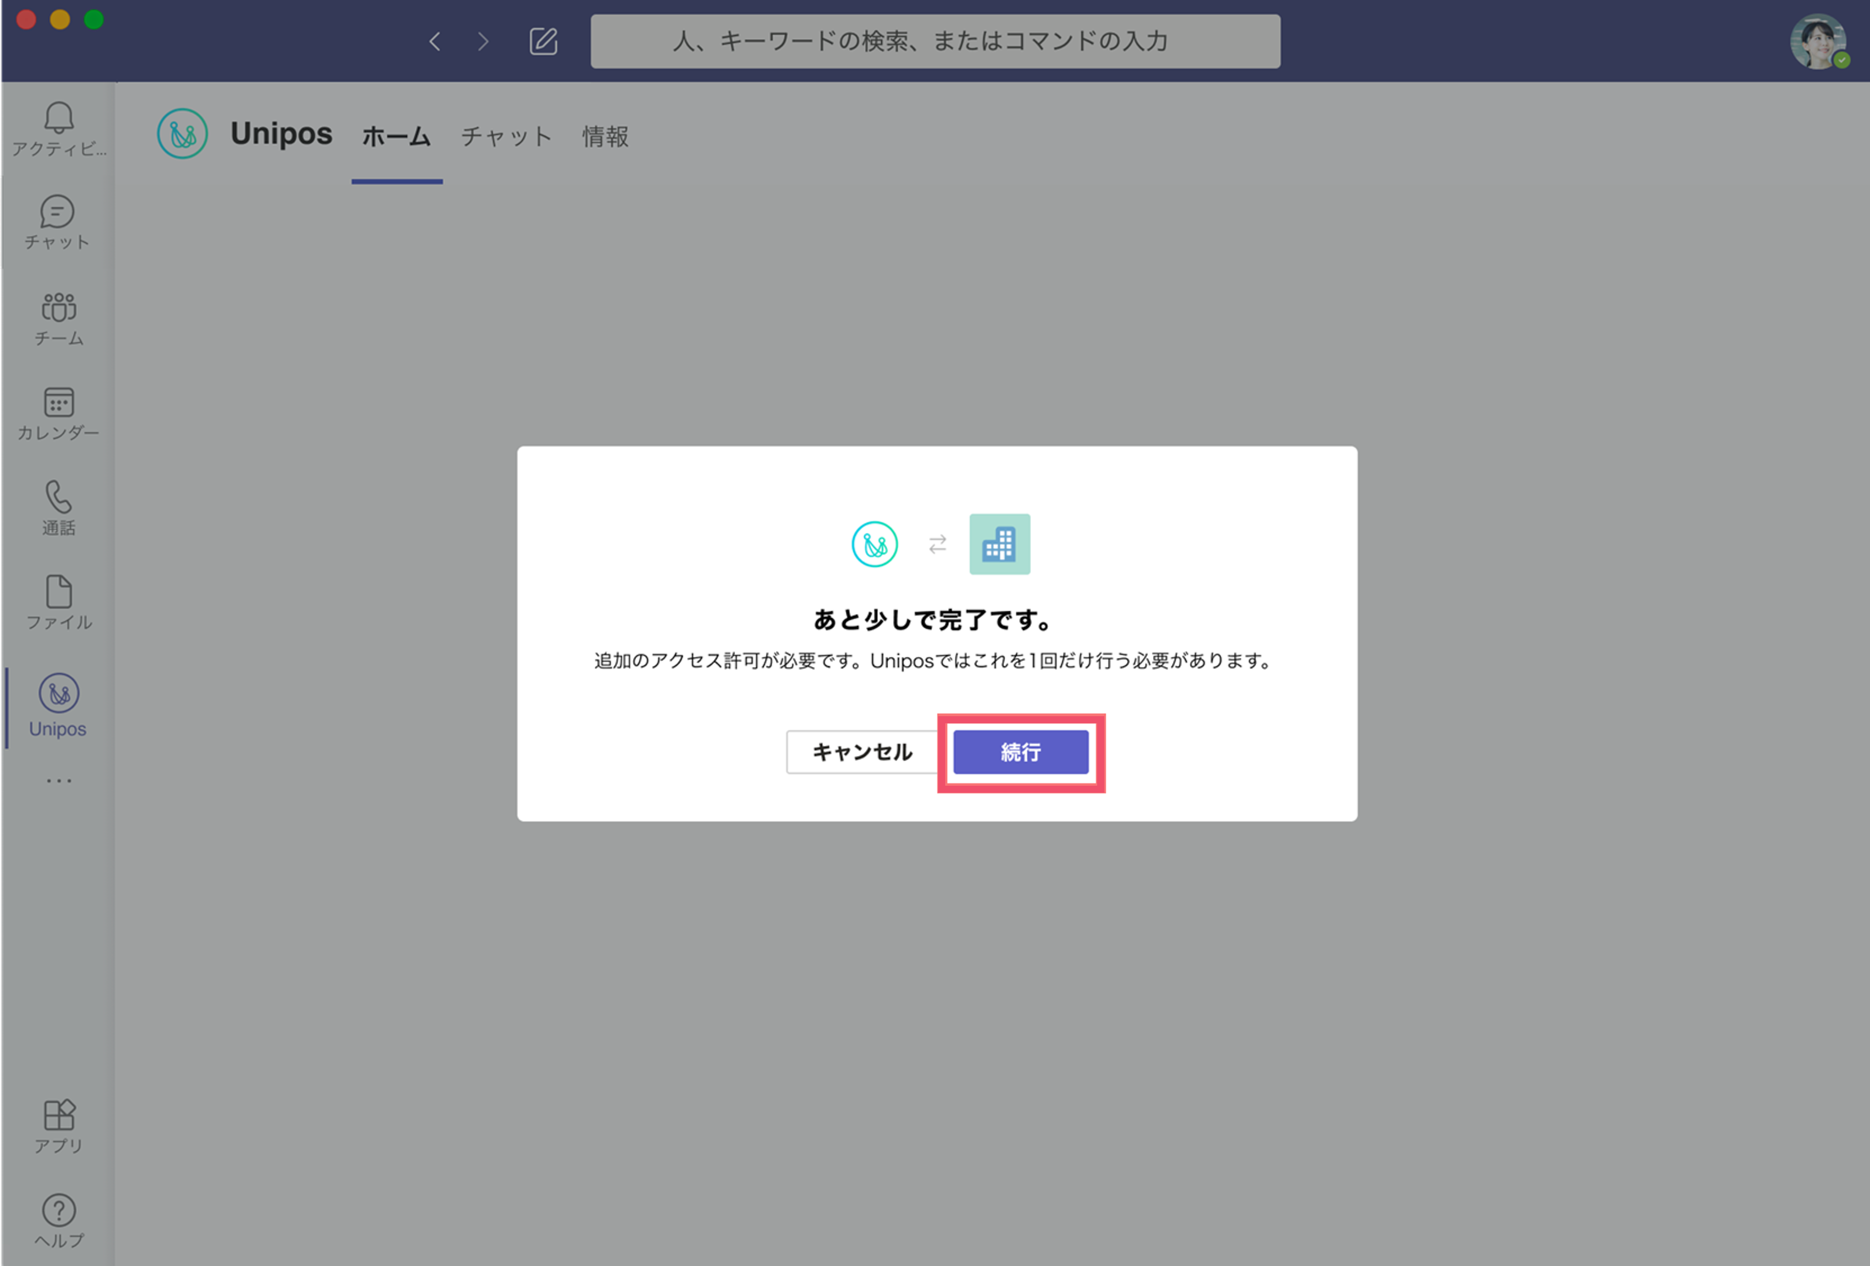Click the 続行 continue button

coord(1020,752)
